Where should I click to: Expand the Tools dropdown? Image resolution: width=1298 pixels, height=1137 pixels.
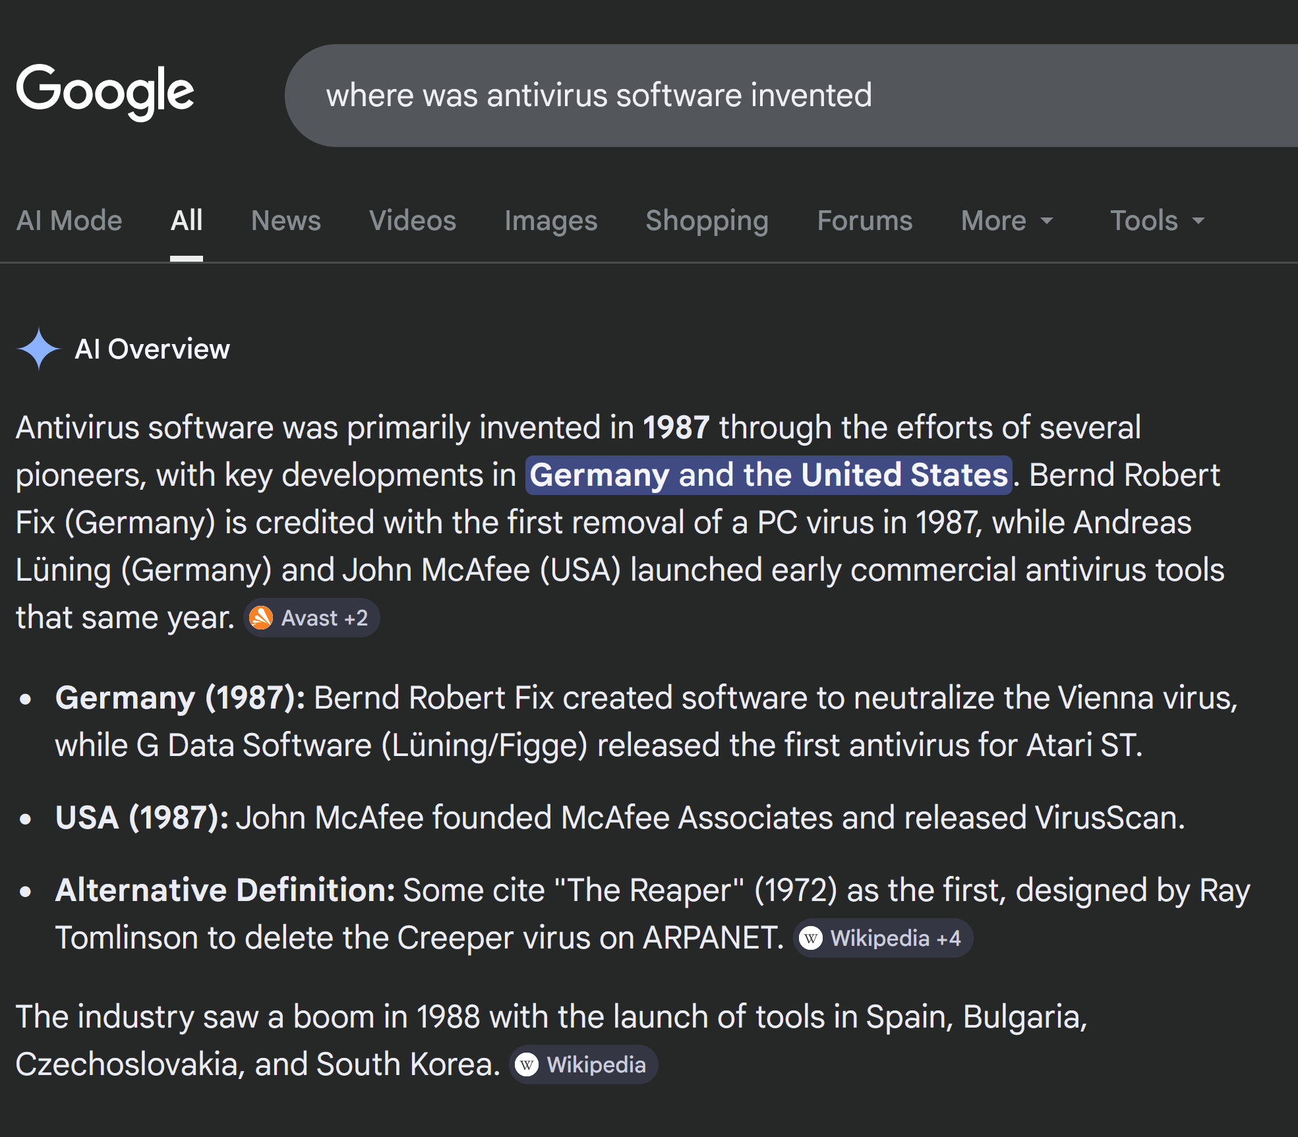click(x=1157, y=221)
